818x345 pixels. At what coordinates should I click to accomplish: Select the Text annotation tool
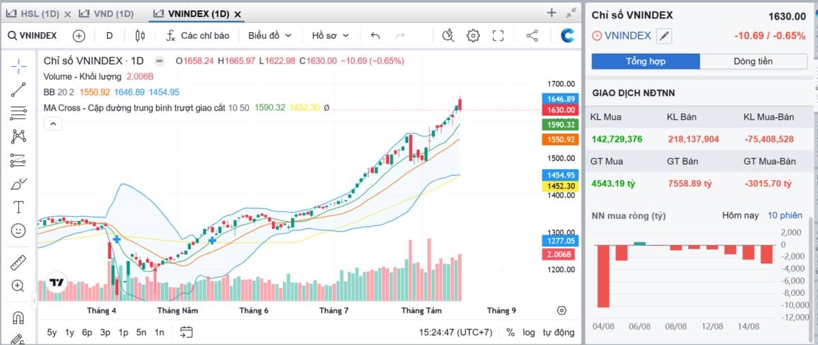pos(18,207)
